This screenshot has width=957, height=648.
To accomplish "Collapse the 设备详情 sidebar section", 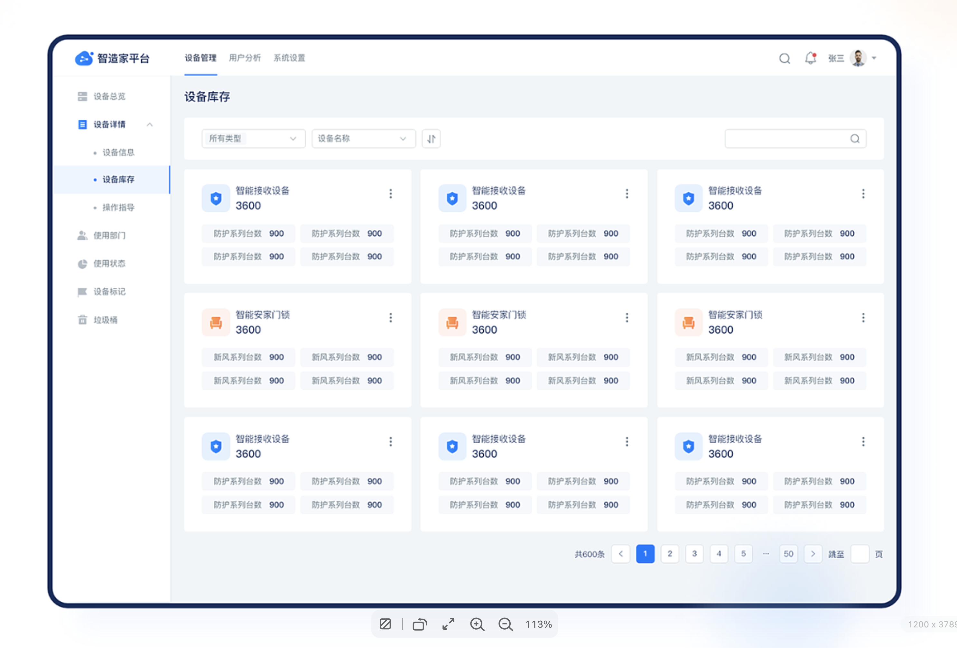I will [x=150, y=124].
